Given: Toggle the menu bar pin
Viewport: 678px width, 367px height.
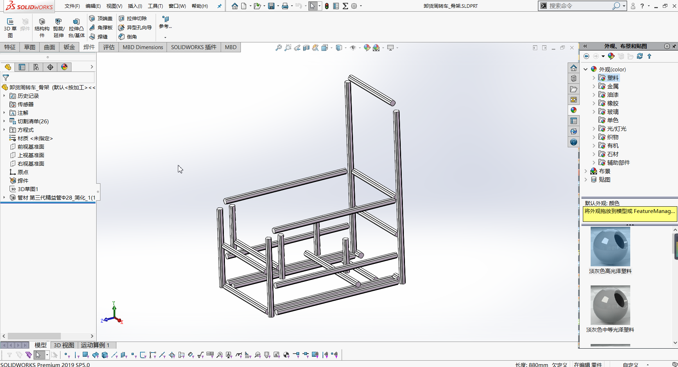Looking at the screenshot, I should point(219,6).
